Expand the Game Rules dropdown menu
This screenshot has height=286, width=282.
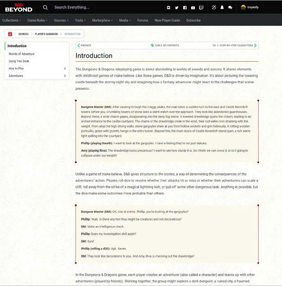pyautogui.click(x=38, y=20)
